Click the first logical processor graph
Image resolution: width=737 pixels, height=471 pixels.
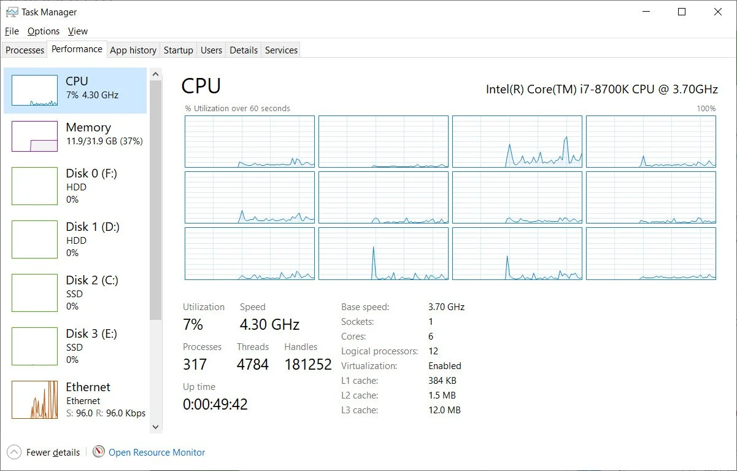(x=250, y=141)
